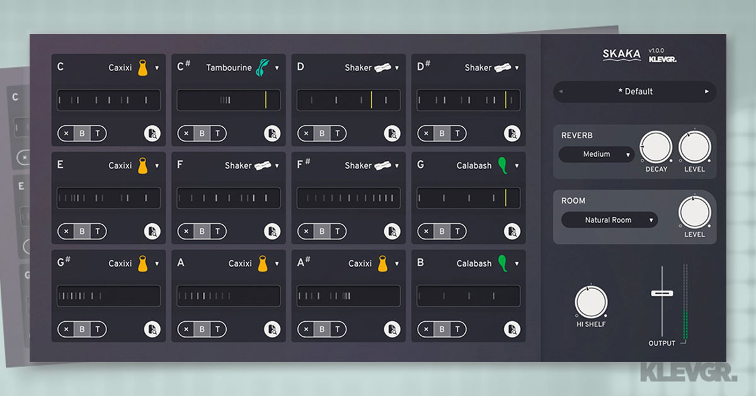Expand the Natural Room dropdown
Screen dimensions: 756x396
(x=609, y=220)
